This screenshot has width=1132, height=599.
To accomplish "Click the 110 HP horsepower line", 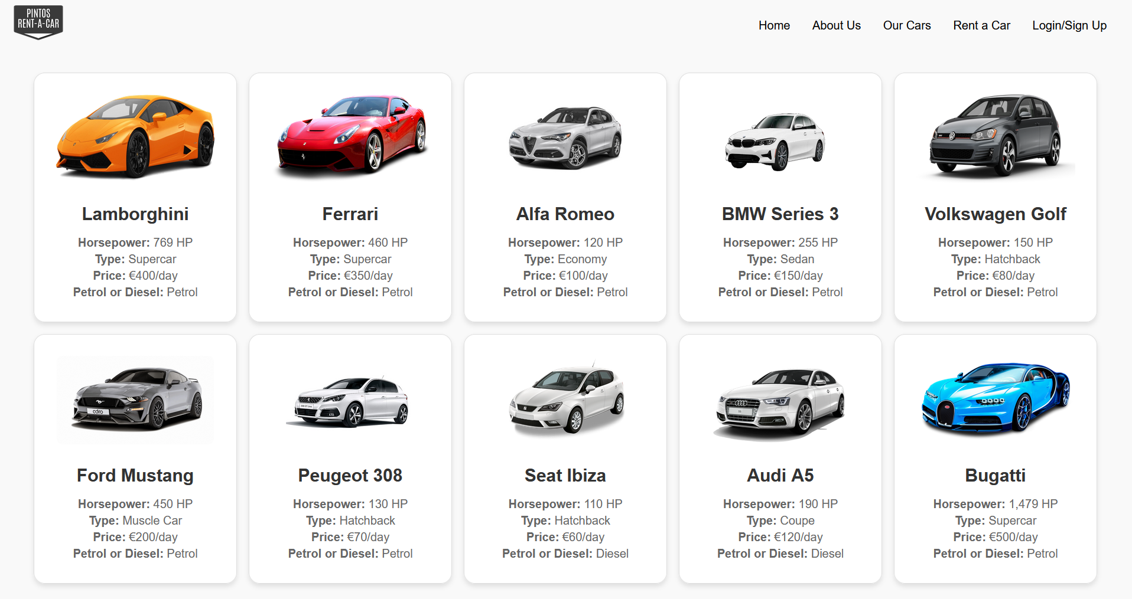I will (565, 504).
